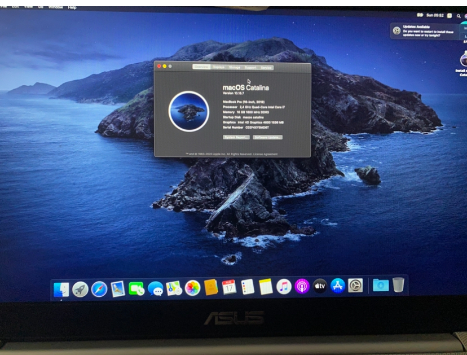Image resolution: width=467 pixels, height=355 pixels.
Task: Open the yellow Notes app icon
Action: tap(266, 287)
